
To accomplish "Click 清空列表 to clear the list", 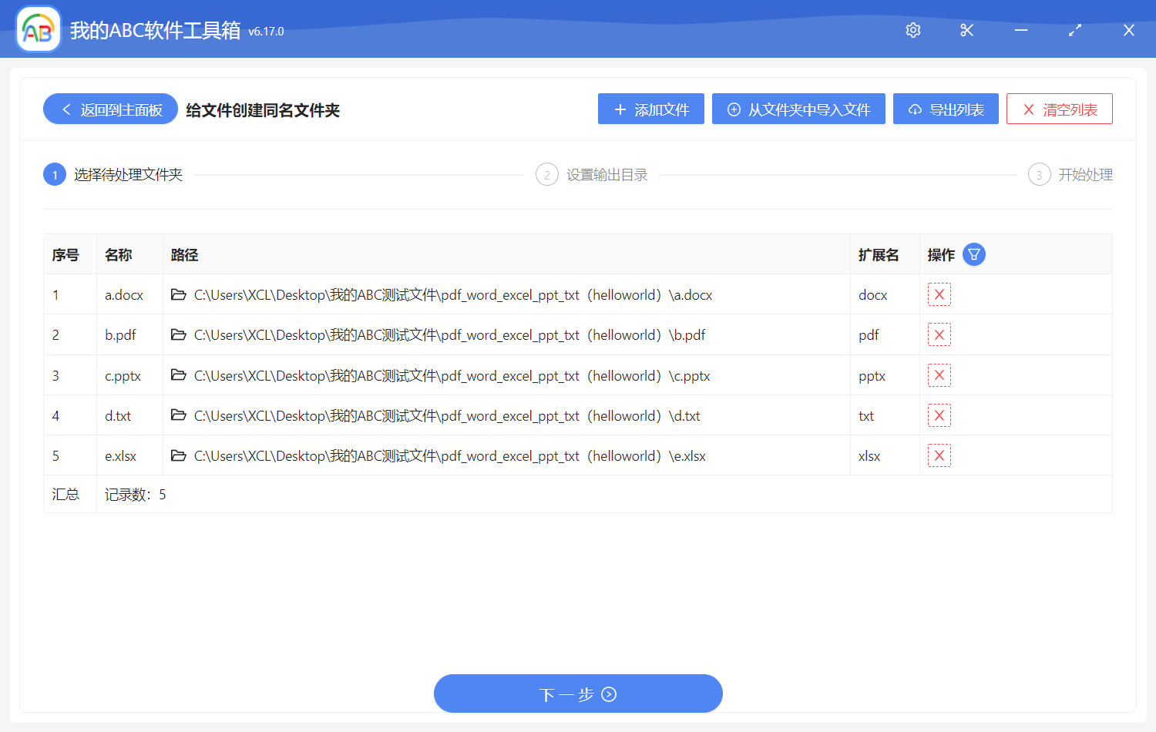I will click(1059, 109).
